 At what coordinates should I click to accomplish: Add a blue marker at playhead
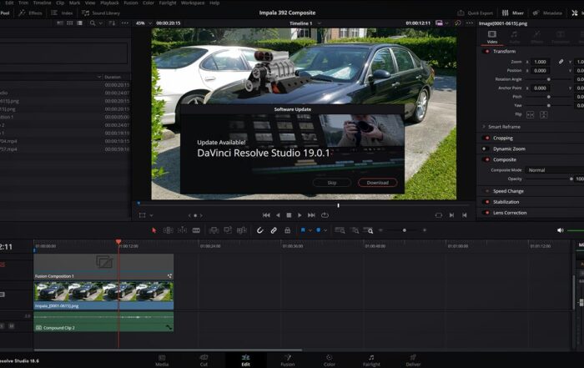(319, 230)
